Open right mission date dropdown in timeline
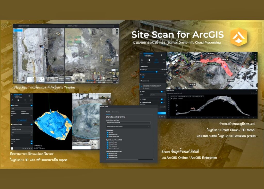Screen dimensions: 264x189 click(x=90, y=26)
